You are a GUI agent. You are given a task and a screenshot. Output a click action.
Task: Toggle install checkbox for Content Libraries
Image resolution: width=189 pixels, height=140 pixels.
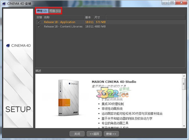click(39, 26)
